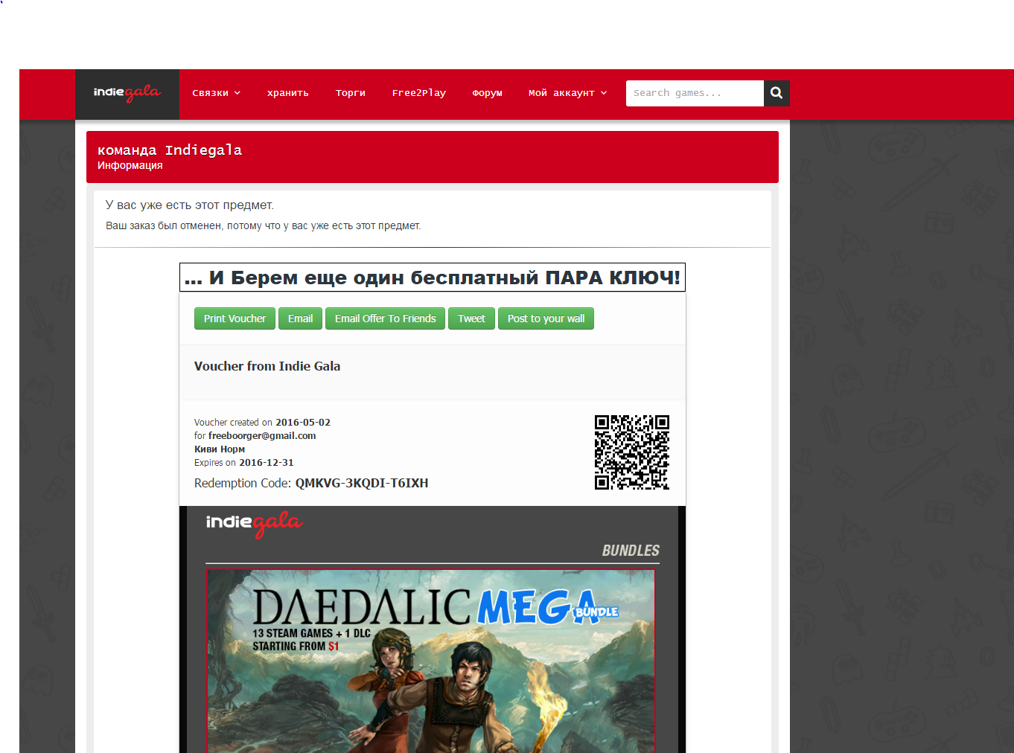
Task: Click the free key promotion headline
Action: coord(433,278)
